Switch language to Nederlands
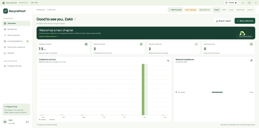The height and width of the screenshot is (128, 259). point(240,10)
